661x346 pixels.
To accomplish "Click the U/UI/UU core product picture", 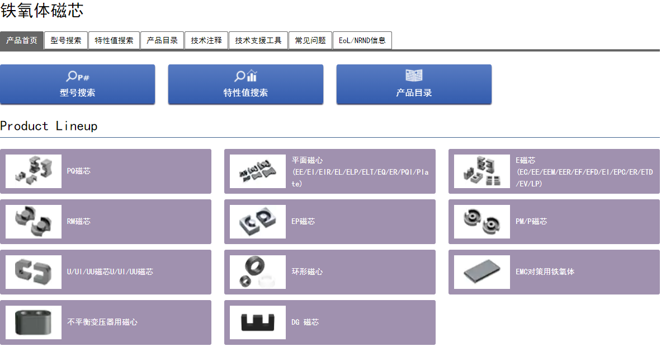I will coord(34,272).
